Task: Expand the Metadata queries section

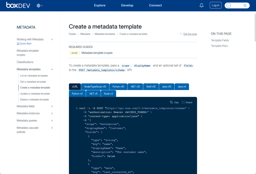Action: 52,121
